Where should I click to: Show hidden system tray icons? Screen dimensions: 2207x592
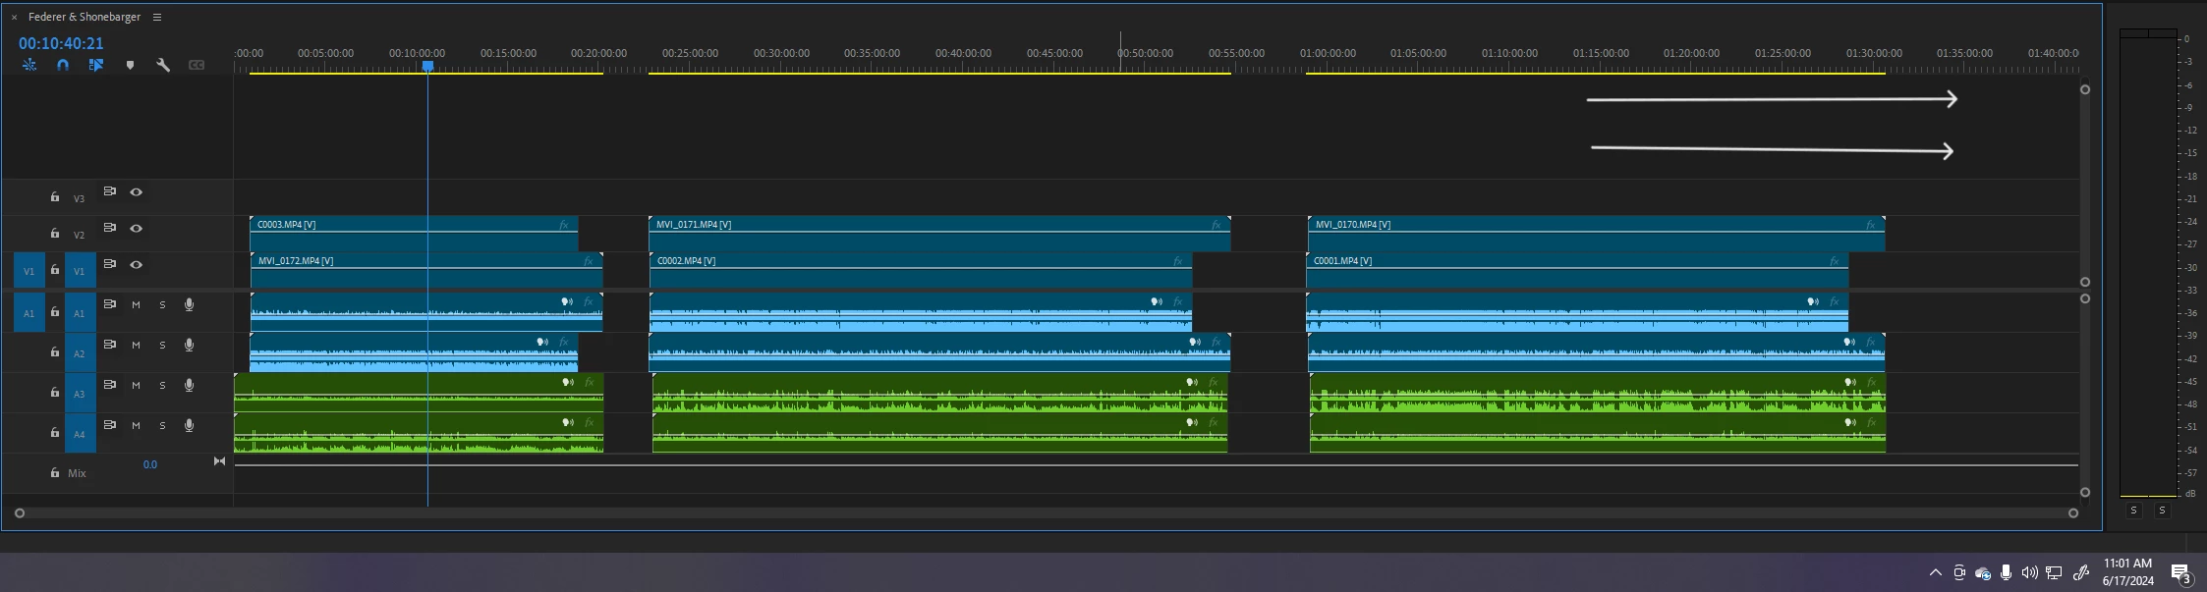click(x=1935, y=572)
